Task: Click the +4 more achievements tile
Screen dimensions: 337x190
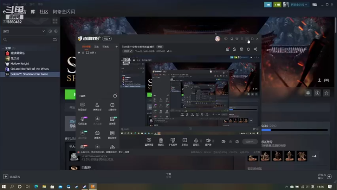Action: [314, 156]
